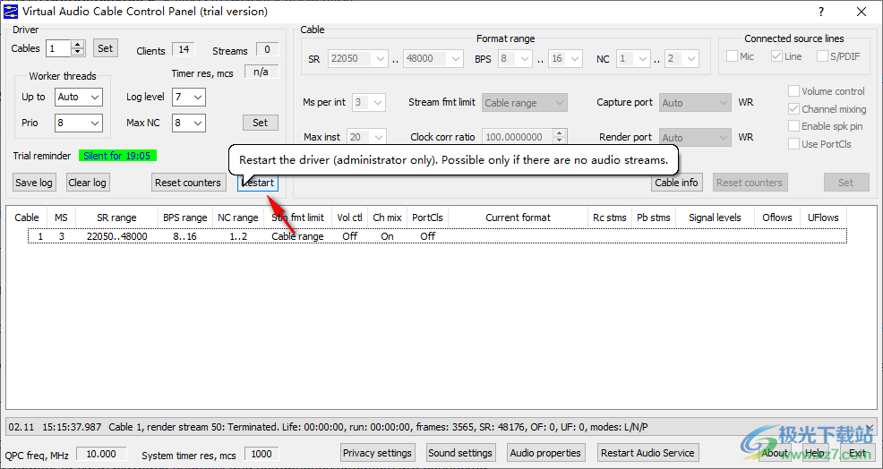Expand the Log level dropdown
Image resolution: width=883 pixels, height=469 pixels.
click(x=189, y=97)
